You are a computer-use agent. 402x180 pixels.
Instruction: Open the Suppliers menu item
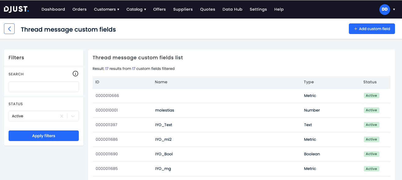point(183,9)
